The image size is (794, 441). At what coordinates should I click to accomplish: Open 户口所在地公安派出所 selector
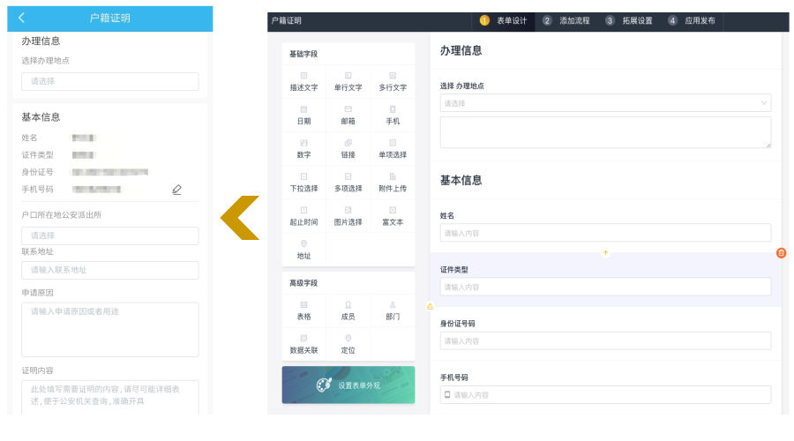110,235
